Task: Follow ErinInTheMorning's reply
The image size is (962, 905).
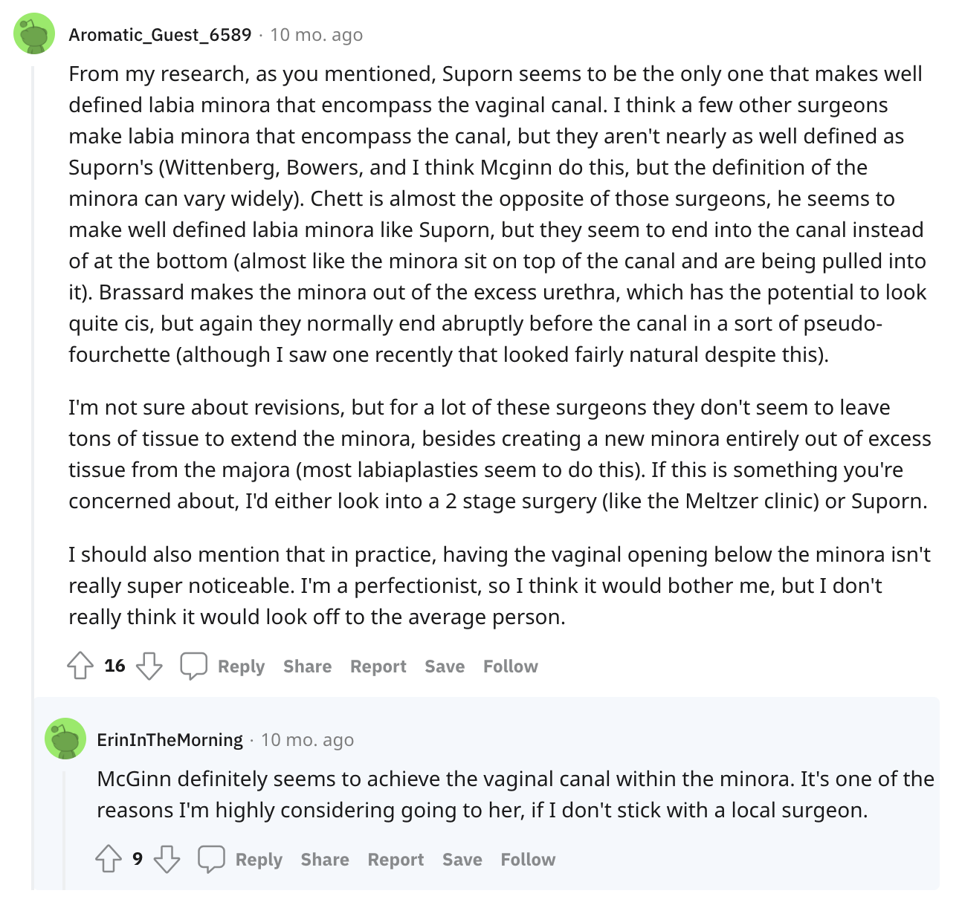Action: [x=528, y=860]
